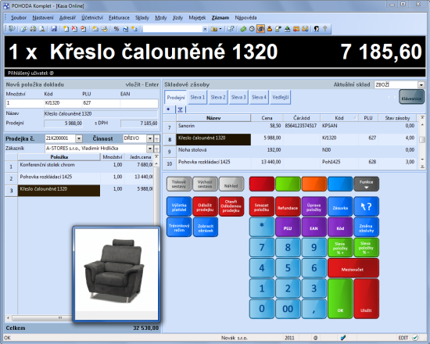Viewport: 430px width, 344px height.
Task: Click the armchair product picture thumbnail
Action: point(116,274)
